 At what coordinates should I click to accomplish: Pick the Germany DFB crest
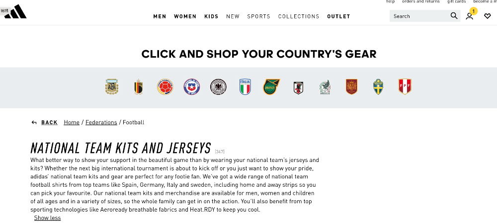[218, 87]
